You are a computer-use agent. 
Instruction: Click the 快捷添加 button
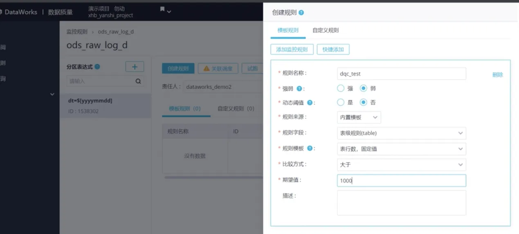tap(333, 49)
